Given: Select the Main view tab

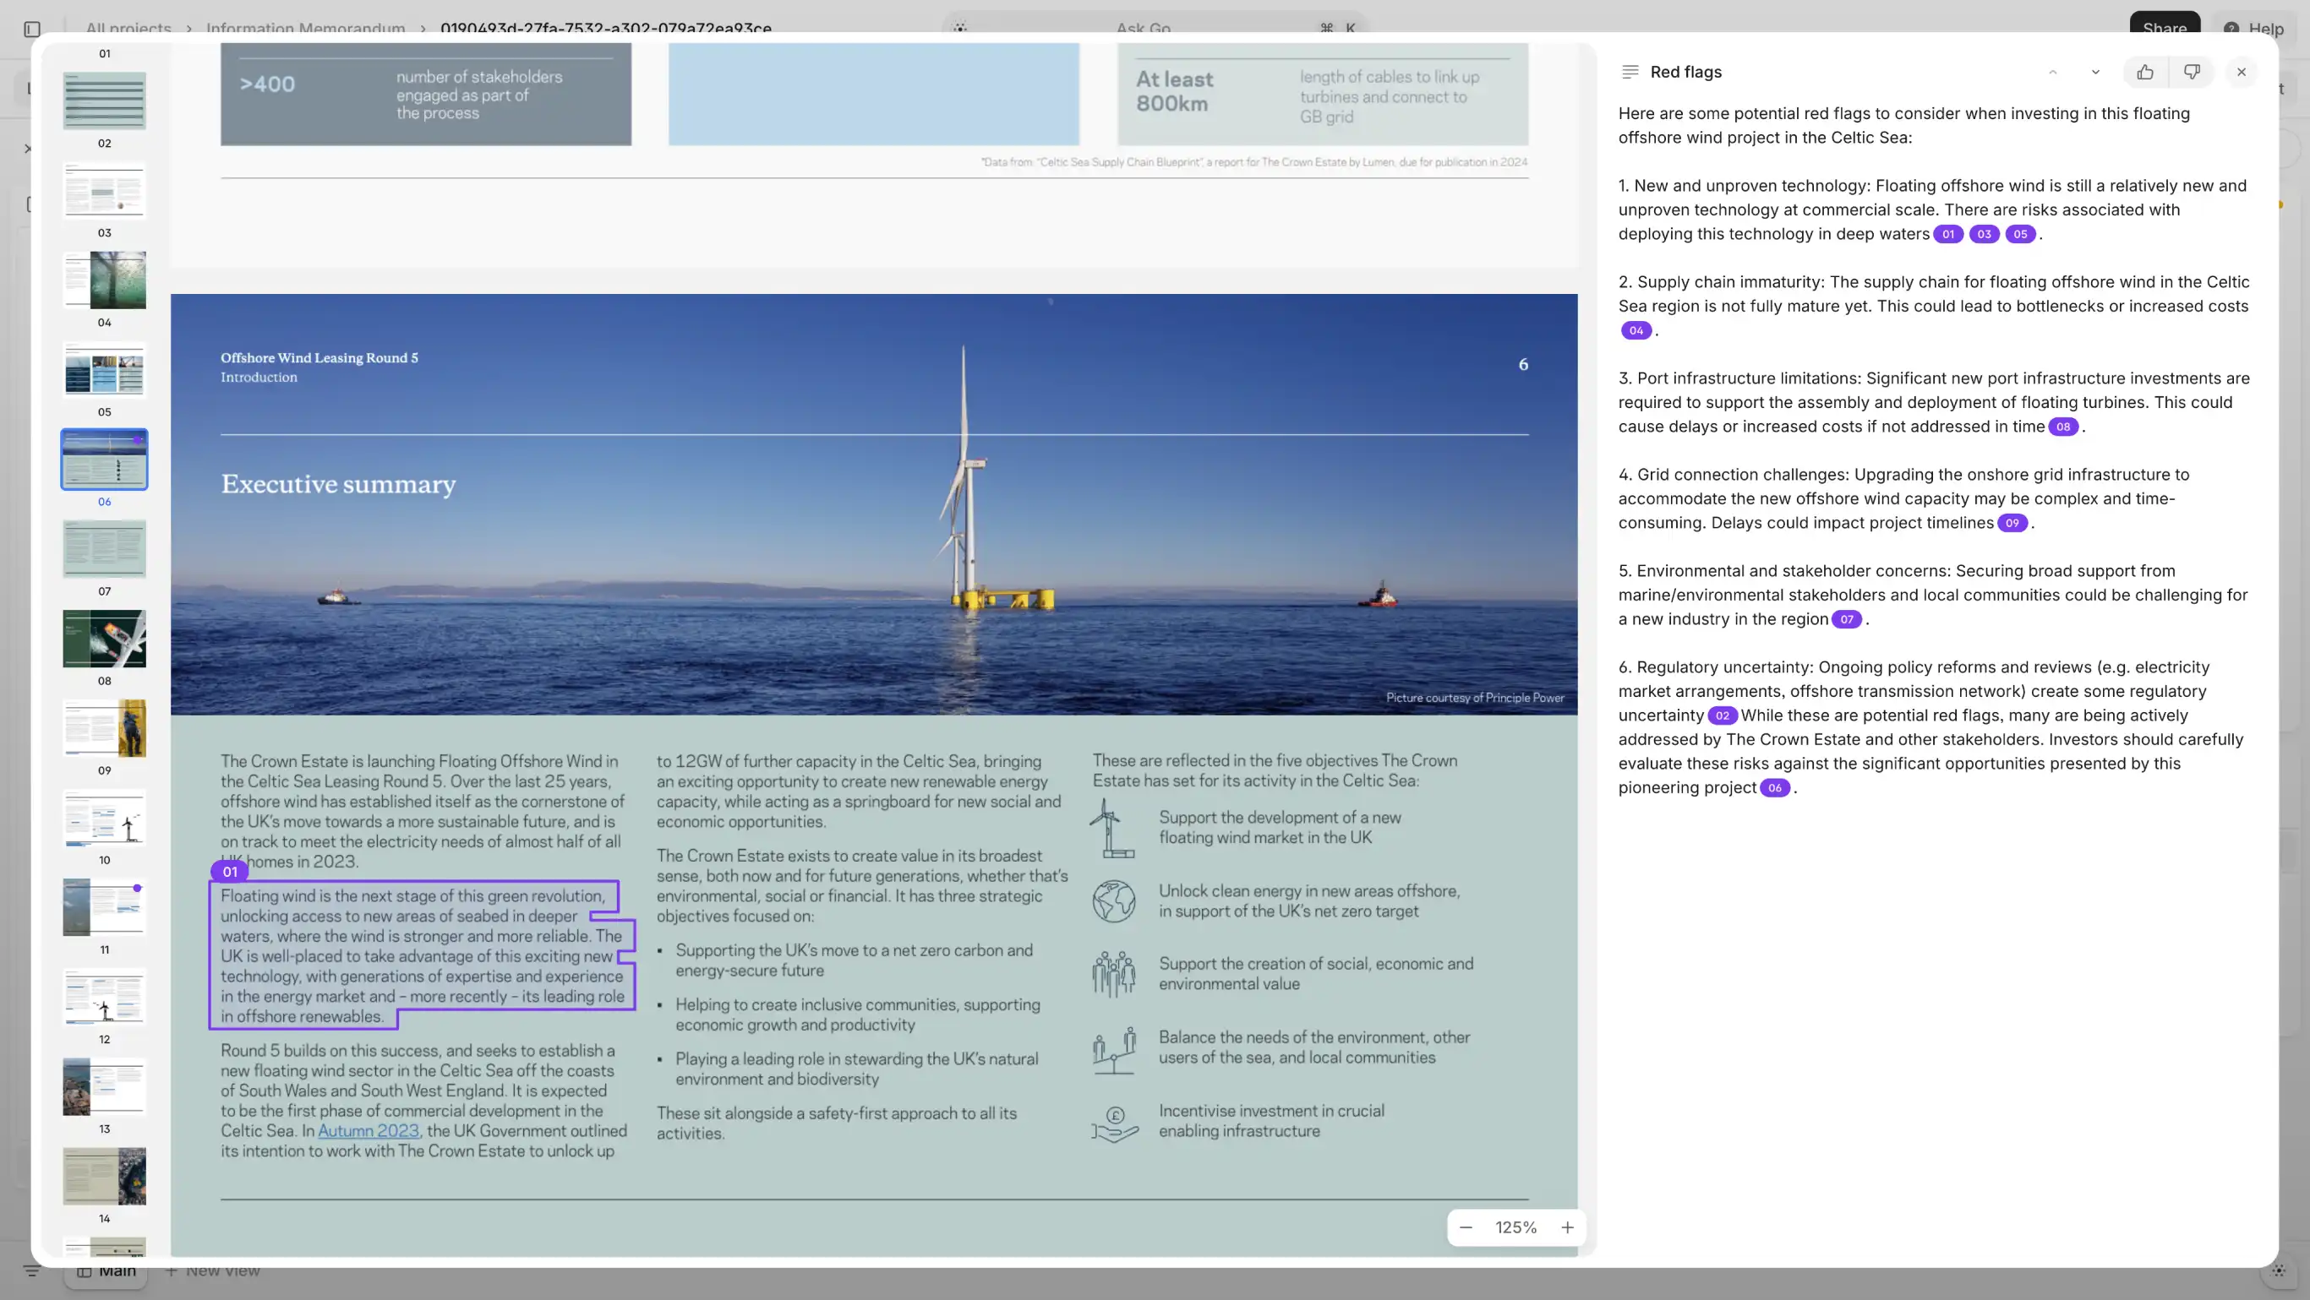Looking at the screenshot, I should [x=106, y=1271].
